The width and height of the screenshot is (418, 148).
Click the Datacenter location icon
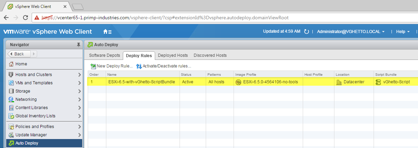pos(339,82)
